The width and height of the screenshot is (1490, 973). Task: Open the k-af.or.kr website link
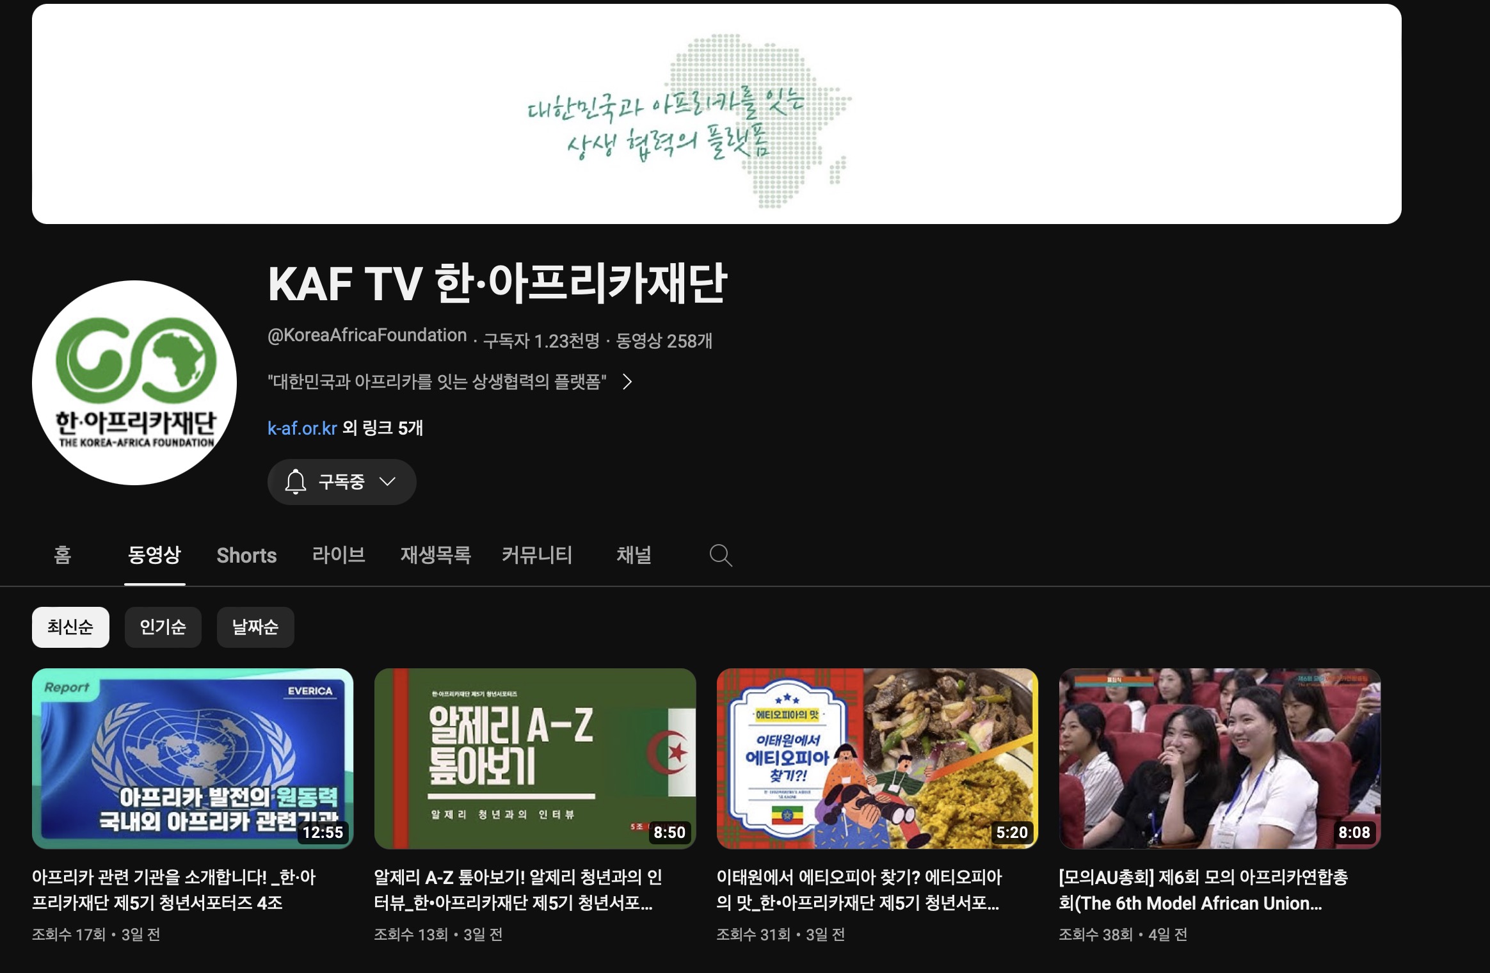tap(301, 428)
